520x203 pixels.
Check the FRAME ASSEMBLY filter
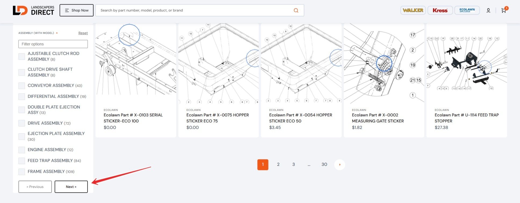pyautogui.click(x=22, y=172)
